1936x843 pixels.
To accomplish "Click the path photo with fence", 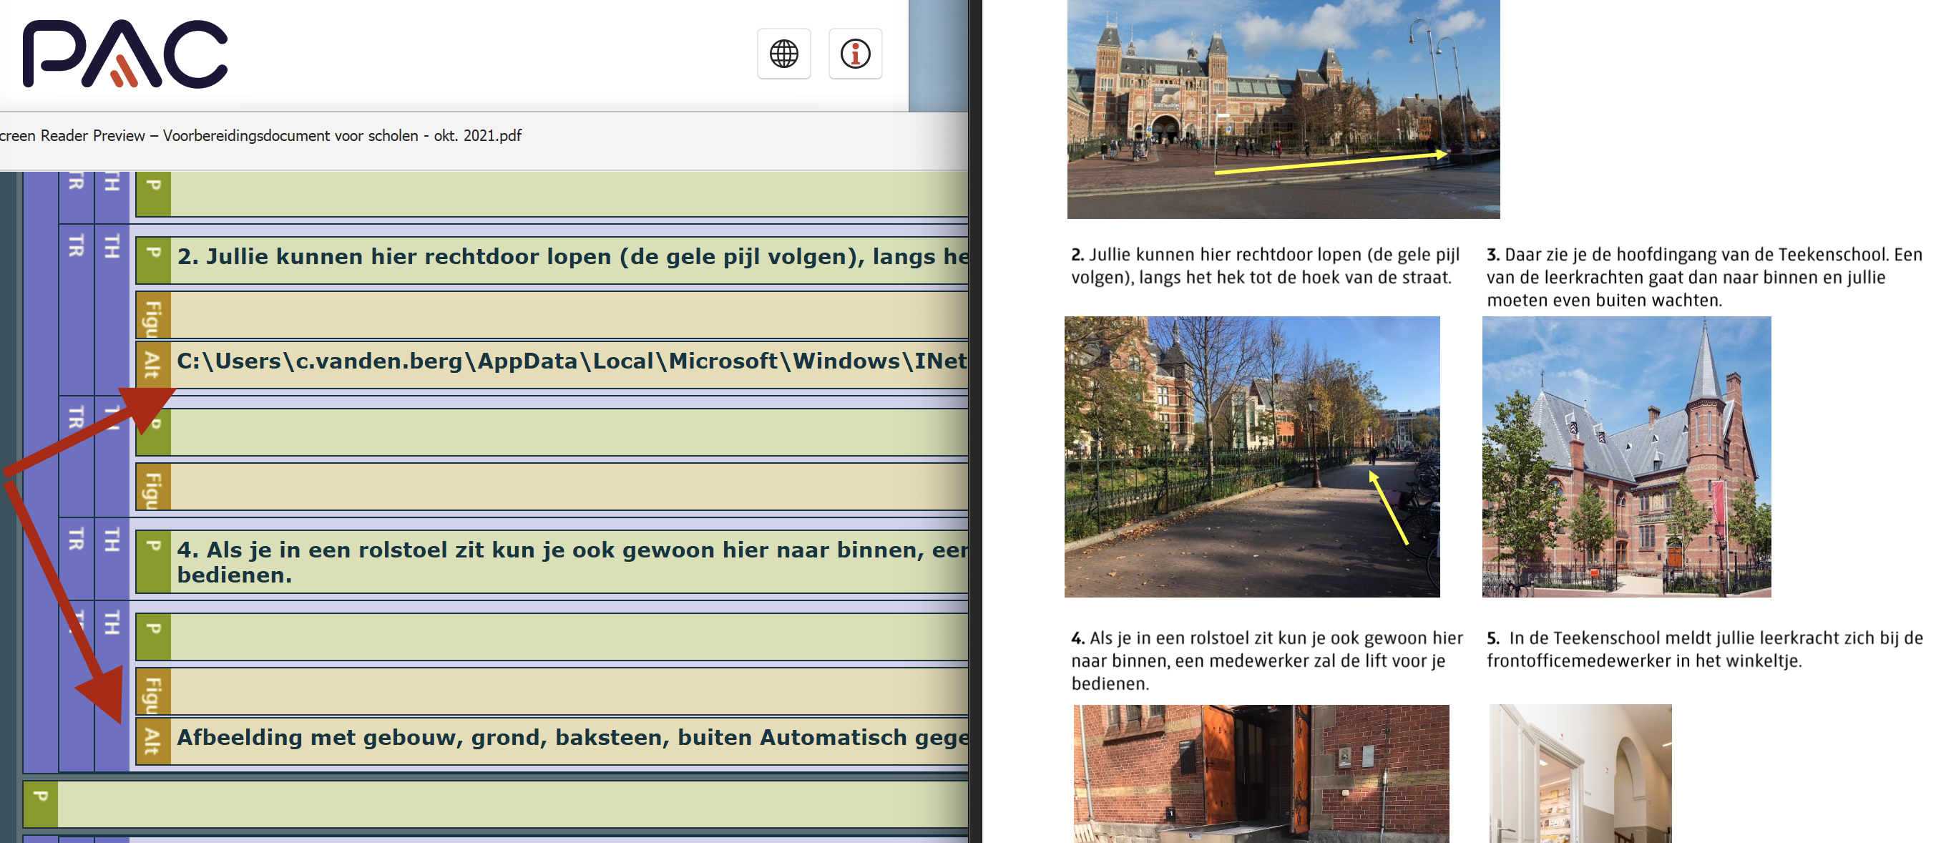I will point(1251,457).
